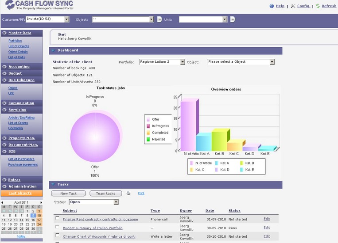Click the circle icon beside Comunication
The height and width of the screenshot is (243, 338).
click(4, 103)
